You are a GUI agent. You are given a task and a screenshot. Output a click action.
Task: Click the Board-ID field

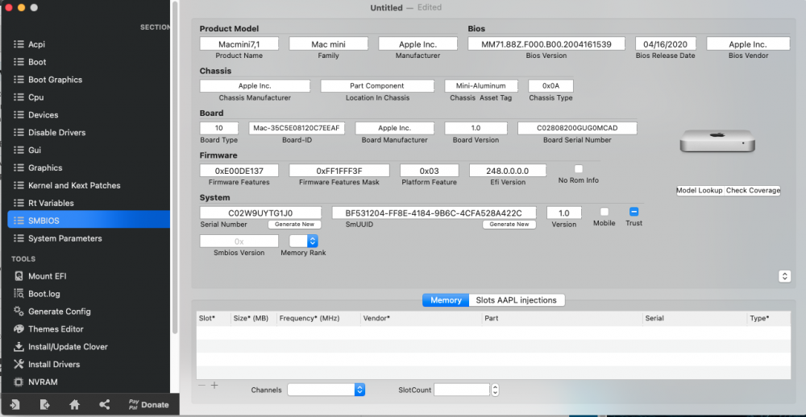click(297, 128)
